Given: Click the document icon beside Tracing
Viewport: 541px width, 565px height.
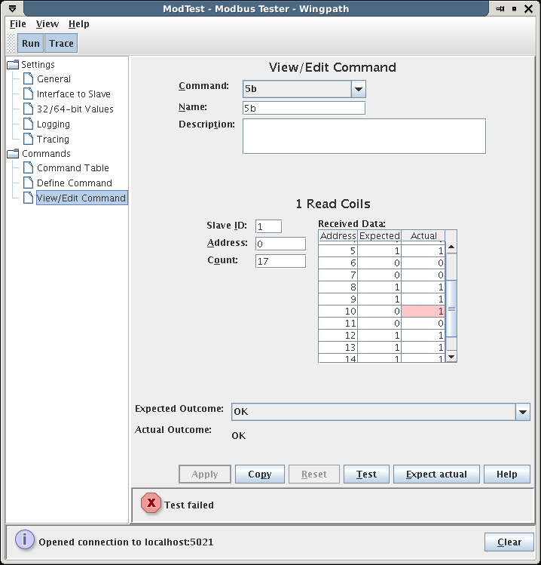Looking at the screenshot, I should pos(28,139).
